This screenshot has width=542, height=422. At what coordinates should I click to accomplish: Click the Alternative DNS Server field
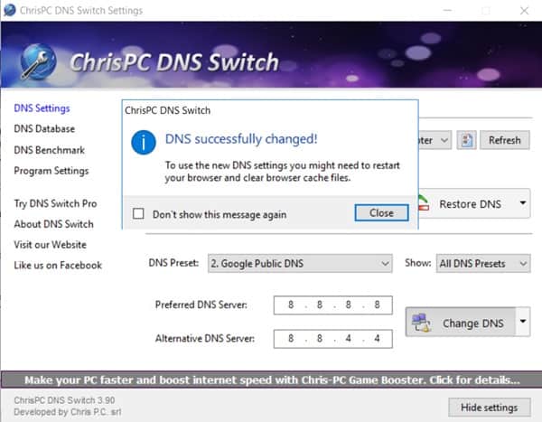[x=332, y=339]
